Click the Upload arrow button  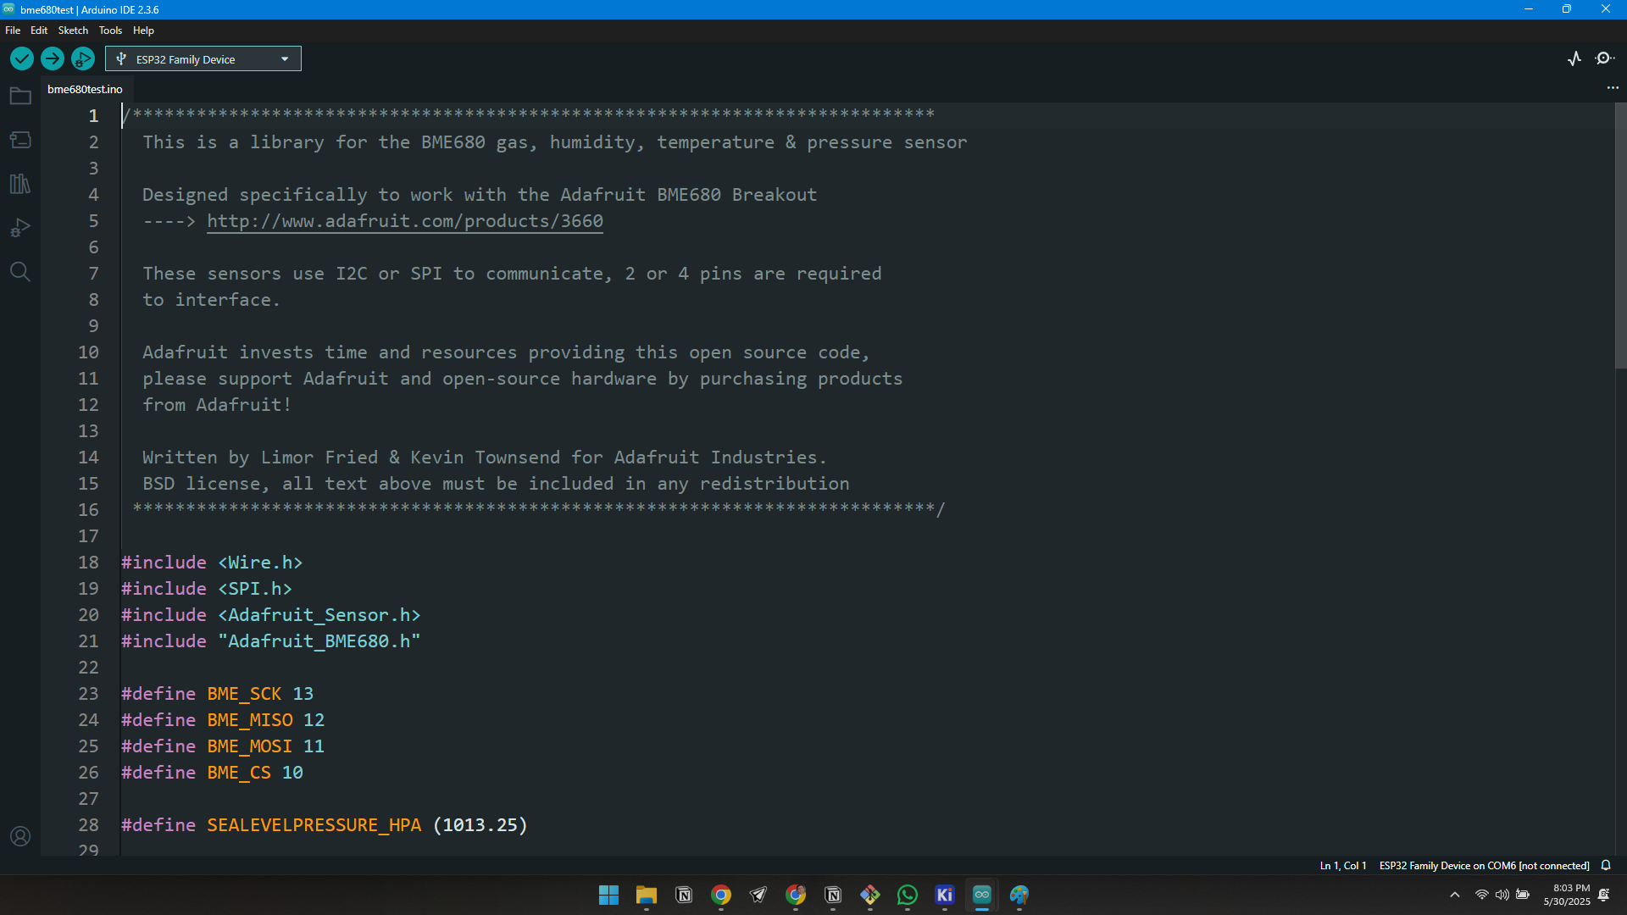[53, 58]
